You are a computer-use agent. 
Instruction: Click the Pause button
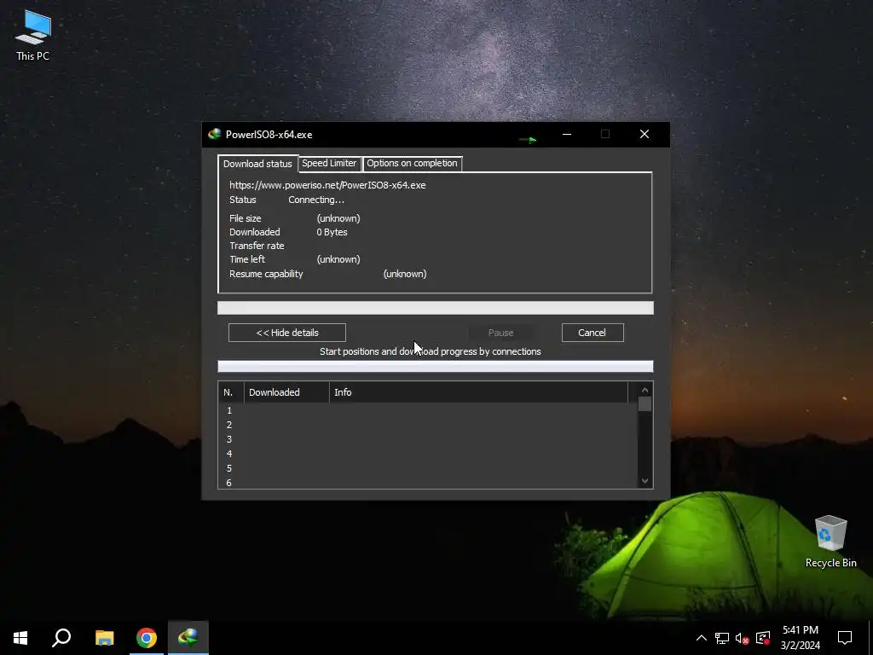coord(500,333)
